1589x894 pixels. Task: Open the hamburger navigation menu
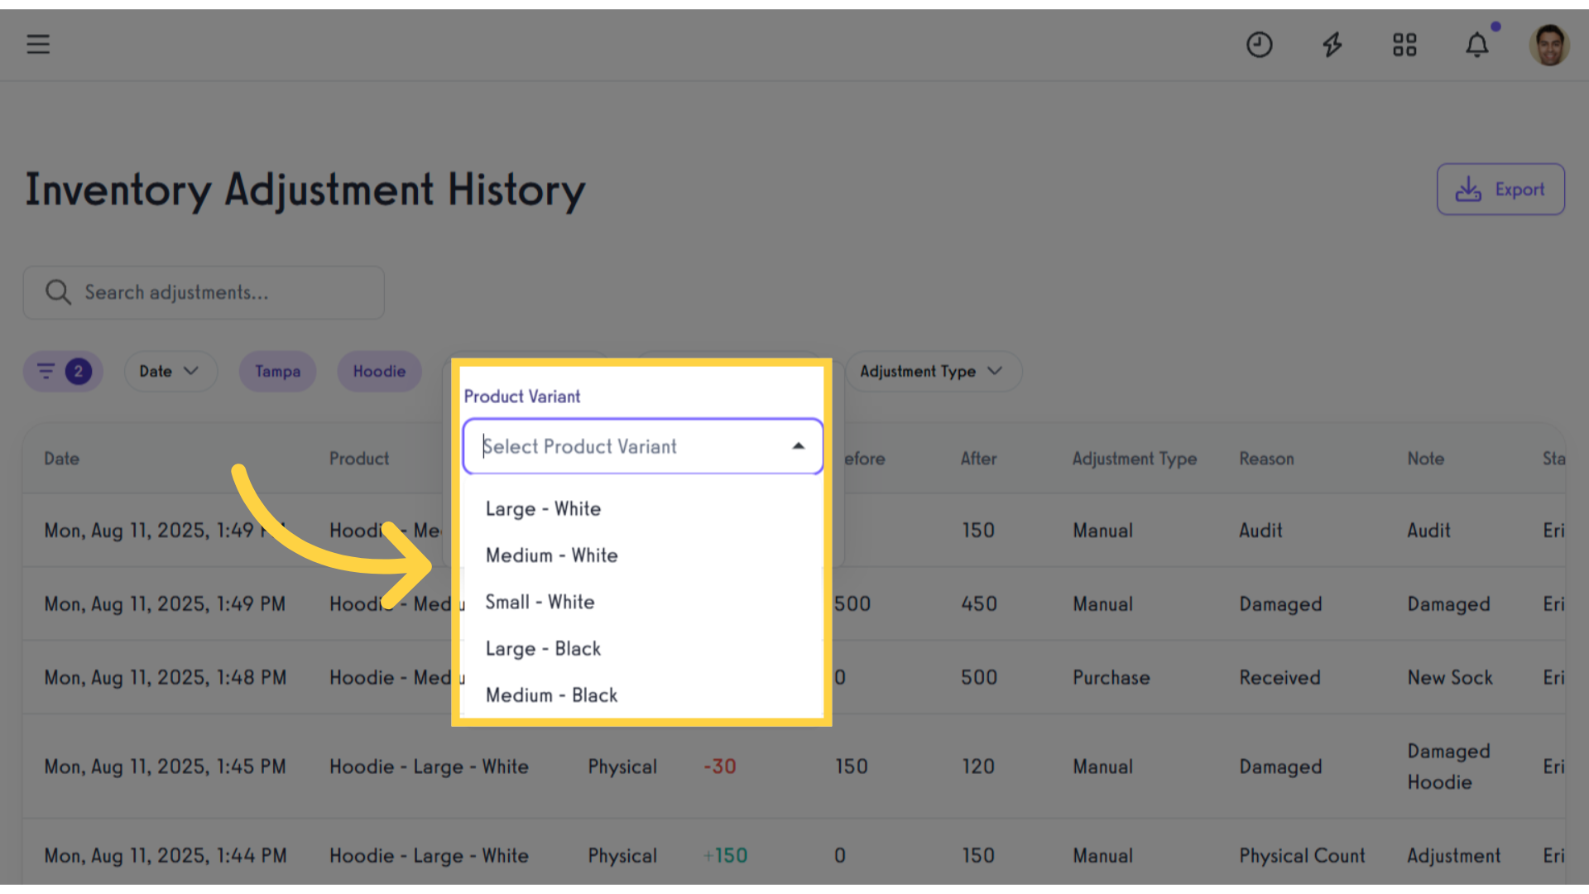pyautogui.click(x=38, y=44)
